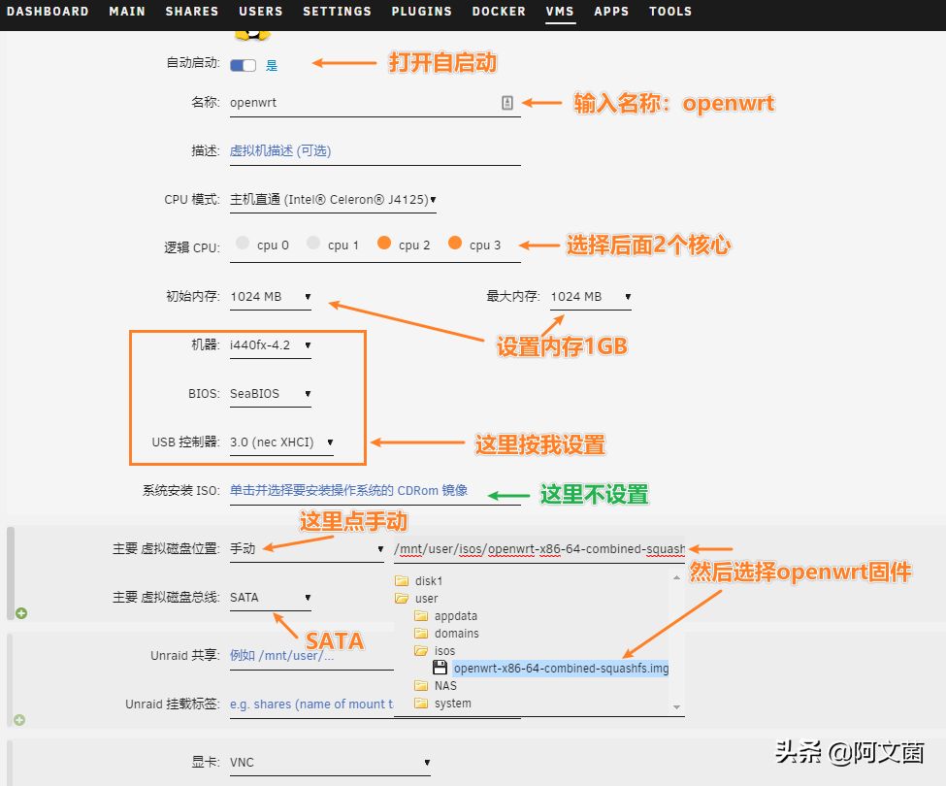Open the max memory 1024 MB dropdown
The width and height of the screenshot is (946, 786).
pos(591,297)
